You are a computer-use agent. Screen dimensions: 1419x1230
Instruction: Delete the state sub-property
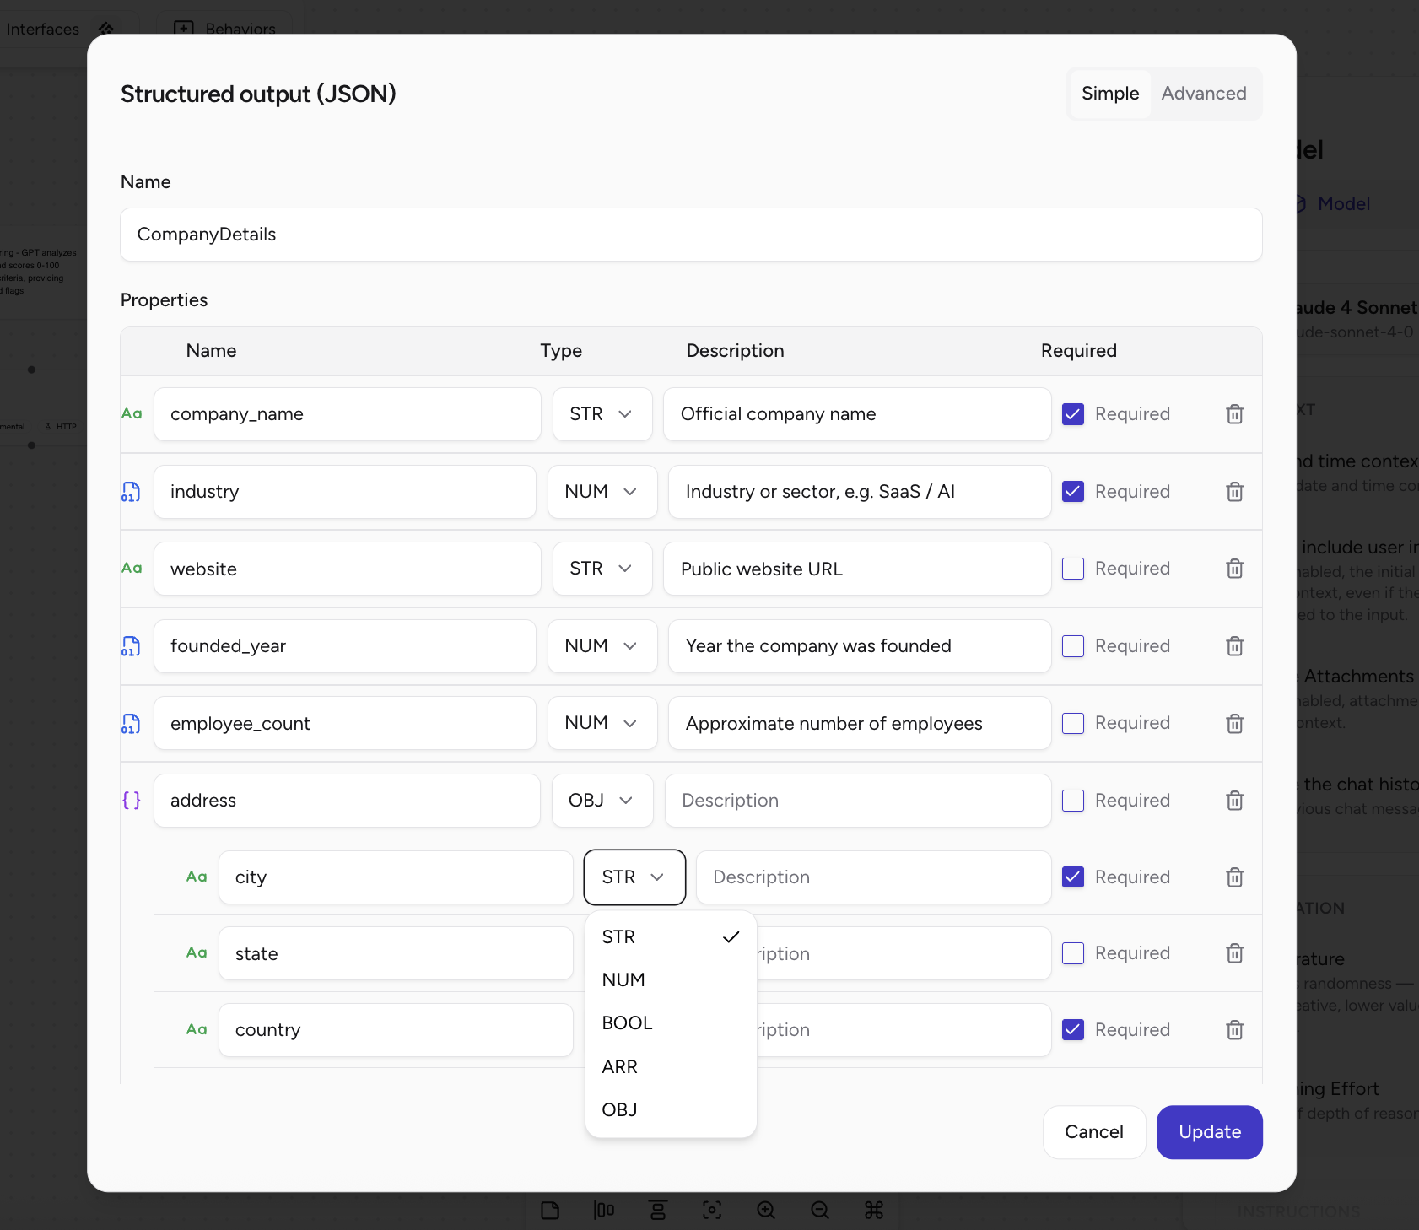click(x=1234, y=953)
